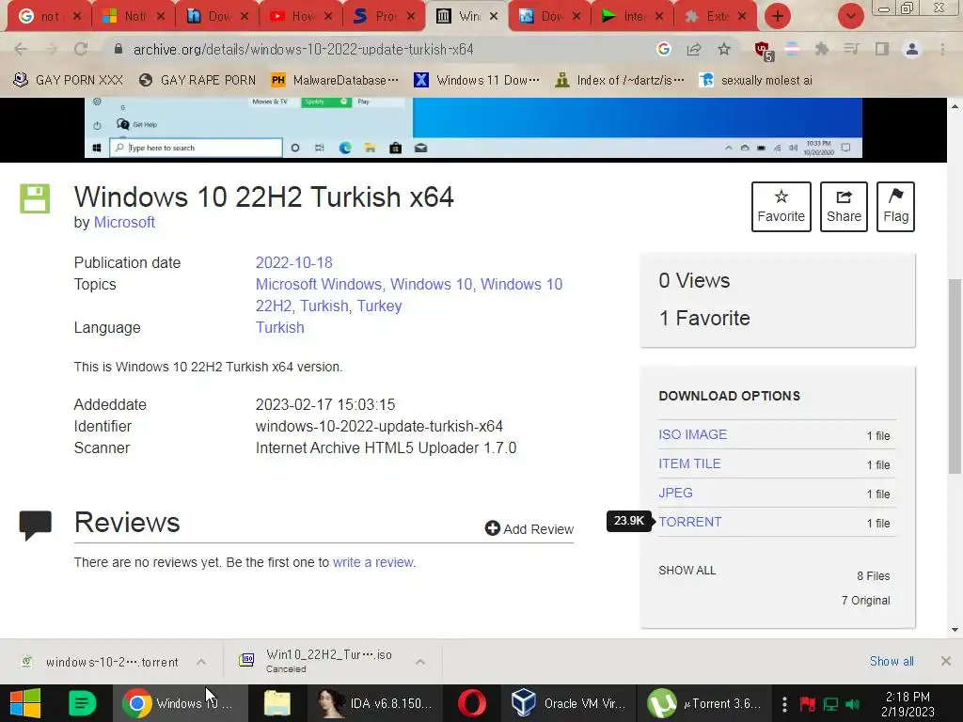
Task: Click the screenshot preview thumbnail
Action: pyautogui.click(x=473, y=128)
